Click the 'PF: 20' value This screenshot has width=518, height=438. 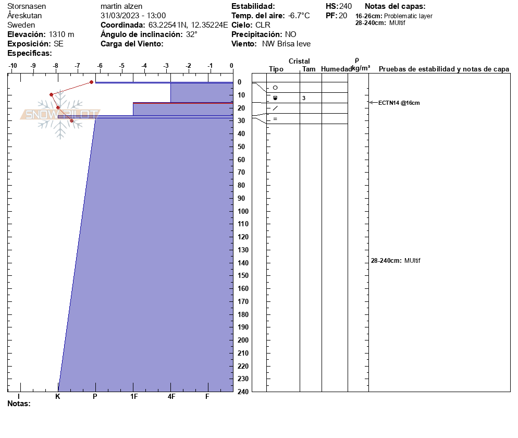click(x=336, y=16)
